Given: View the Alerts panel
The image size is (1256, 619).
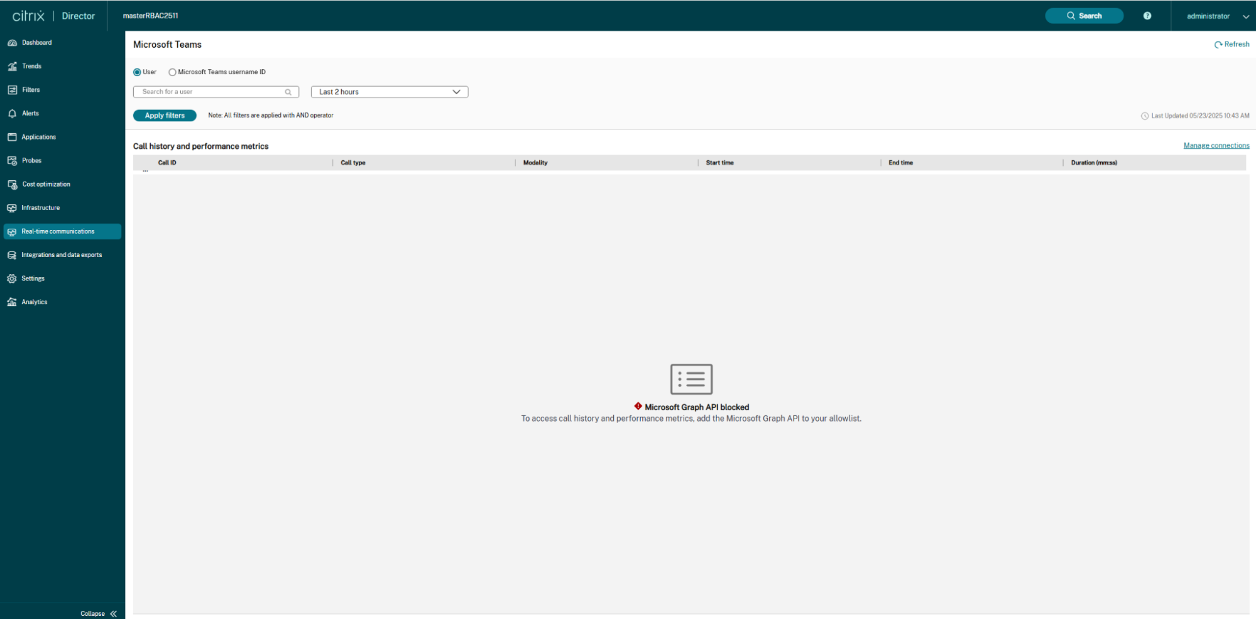Looking at the screenshot, I should pyautogui.click(x=30, y=113).
